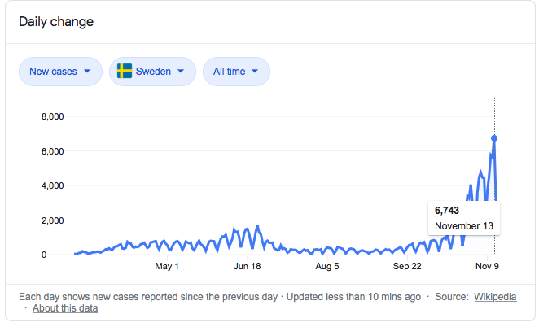Click the highlighted November 13 data point

pos(494,138)
